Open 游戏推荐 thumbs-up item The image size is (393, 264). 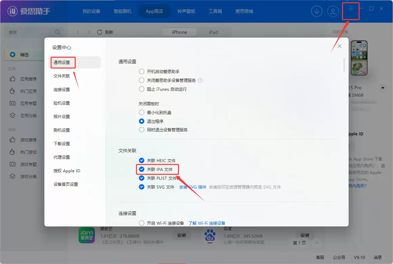click(23, 140)
